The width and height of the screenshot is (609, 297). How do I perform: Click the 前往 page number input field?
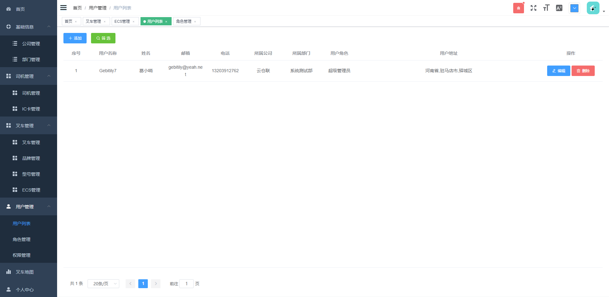[x=187, y=284]
